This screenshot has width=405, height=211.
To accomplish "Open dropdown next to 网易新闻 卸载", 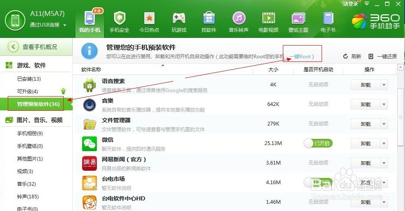I will pos(384,163).
